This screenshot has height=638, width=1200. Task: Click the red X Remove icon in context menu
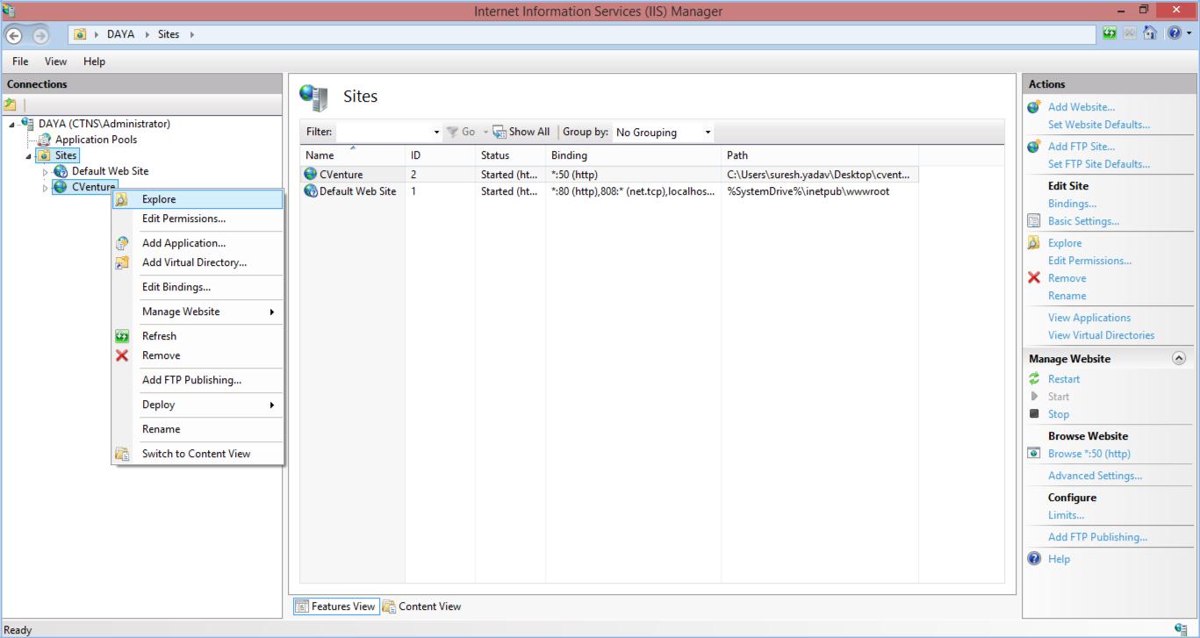[x=122, y=355]
